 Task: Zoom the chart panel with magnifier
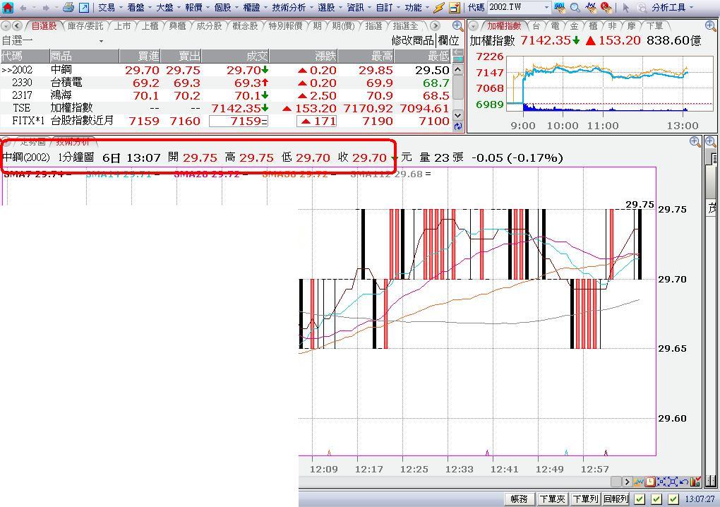click(x=695, y=142)
